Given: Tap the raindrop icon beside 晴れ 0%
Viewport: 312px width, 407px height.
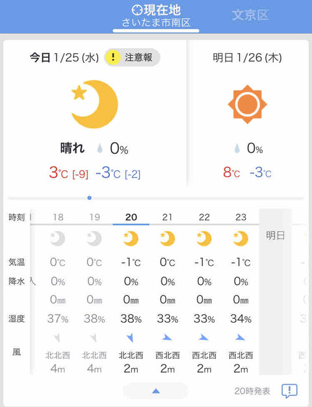Looking at the screenshot, I should [100, 148].
